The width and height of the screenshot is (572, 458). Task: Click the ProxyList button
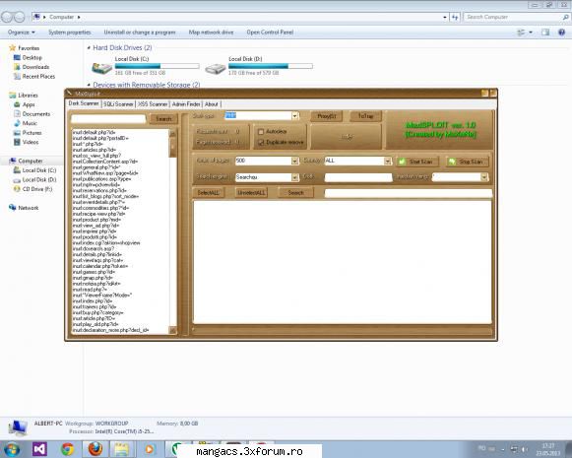tap(327, 116)
